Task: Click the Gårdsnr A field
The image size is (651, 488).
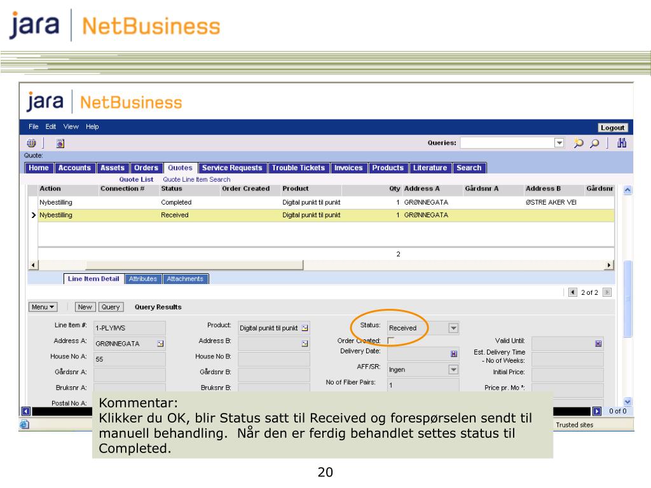Action: pos(130,375)
